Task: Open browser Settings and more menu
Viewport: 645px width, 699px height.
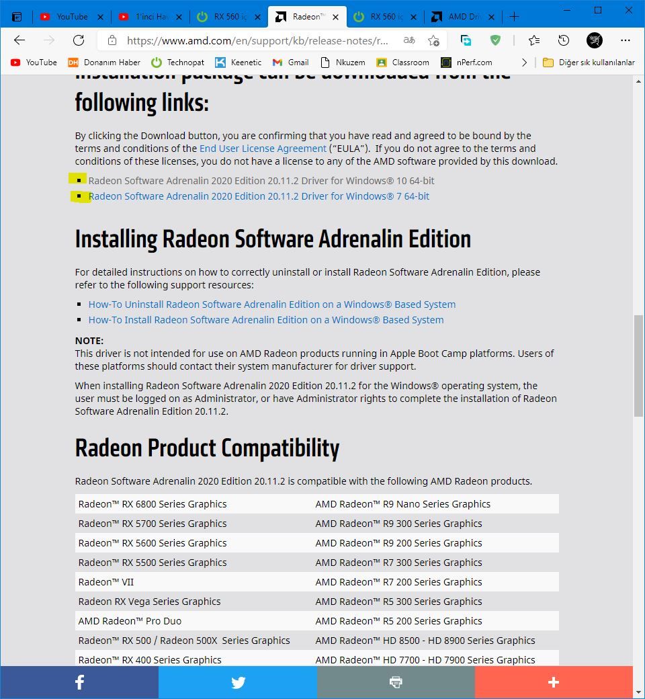Action: 626,40
